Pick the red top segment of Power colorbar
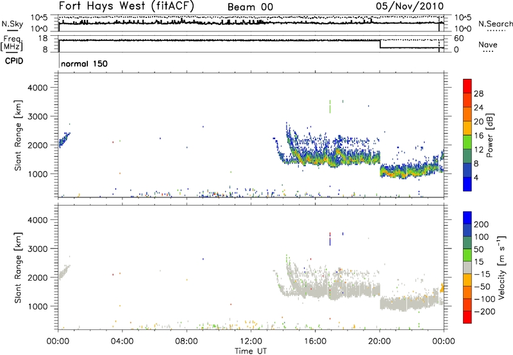The width and height of the screenshot is (513, 355). coord(467,86)
